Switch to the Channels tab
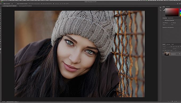Image resolution: width=181 pixels, height=103 pixels. pos(168,44)
